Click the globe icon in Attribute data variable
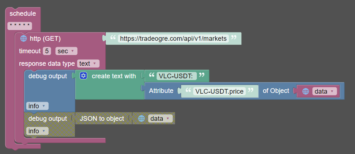Screen dimensions: 355x154 coord(306,91)
